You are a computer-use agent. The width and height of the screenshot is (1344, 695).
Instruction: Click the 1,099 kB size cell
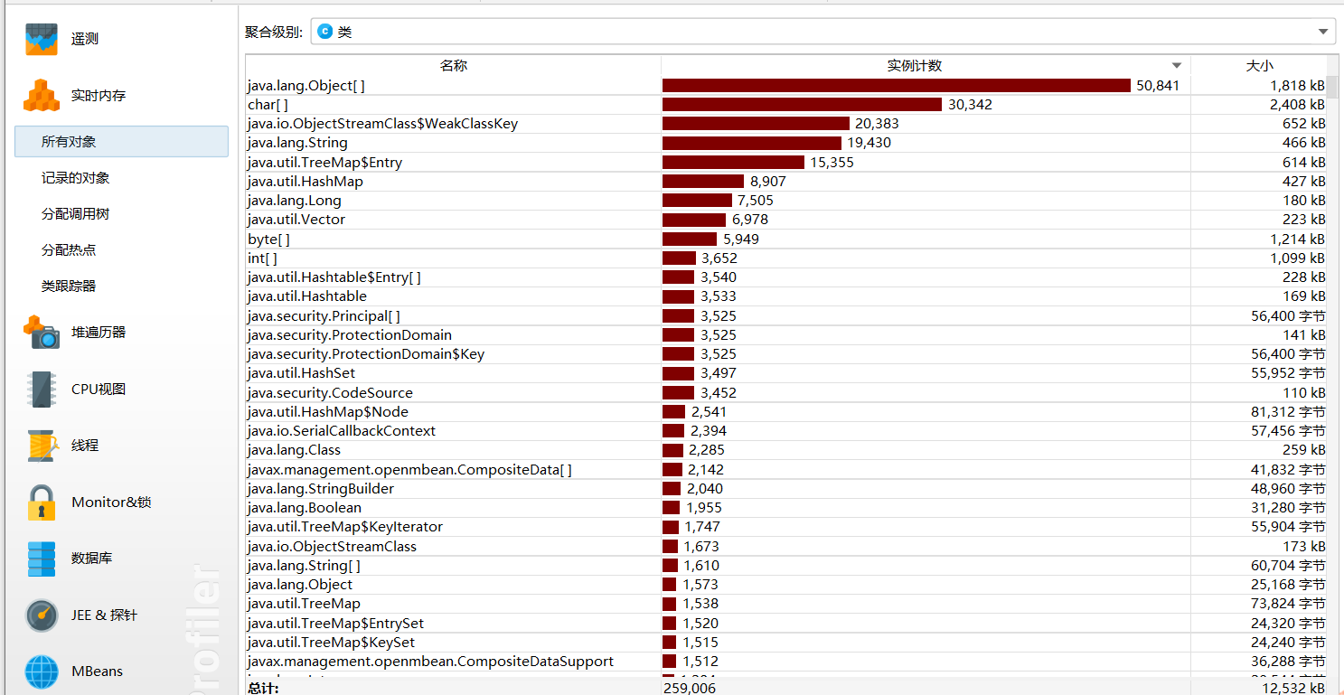(x=1297, y=258)
